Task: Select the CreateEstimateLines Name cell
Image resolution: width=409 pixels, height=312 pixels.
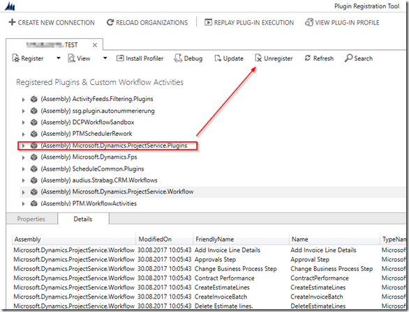Action: click(318, 288)
